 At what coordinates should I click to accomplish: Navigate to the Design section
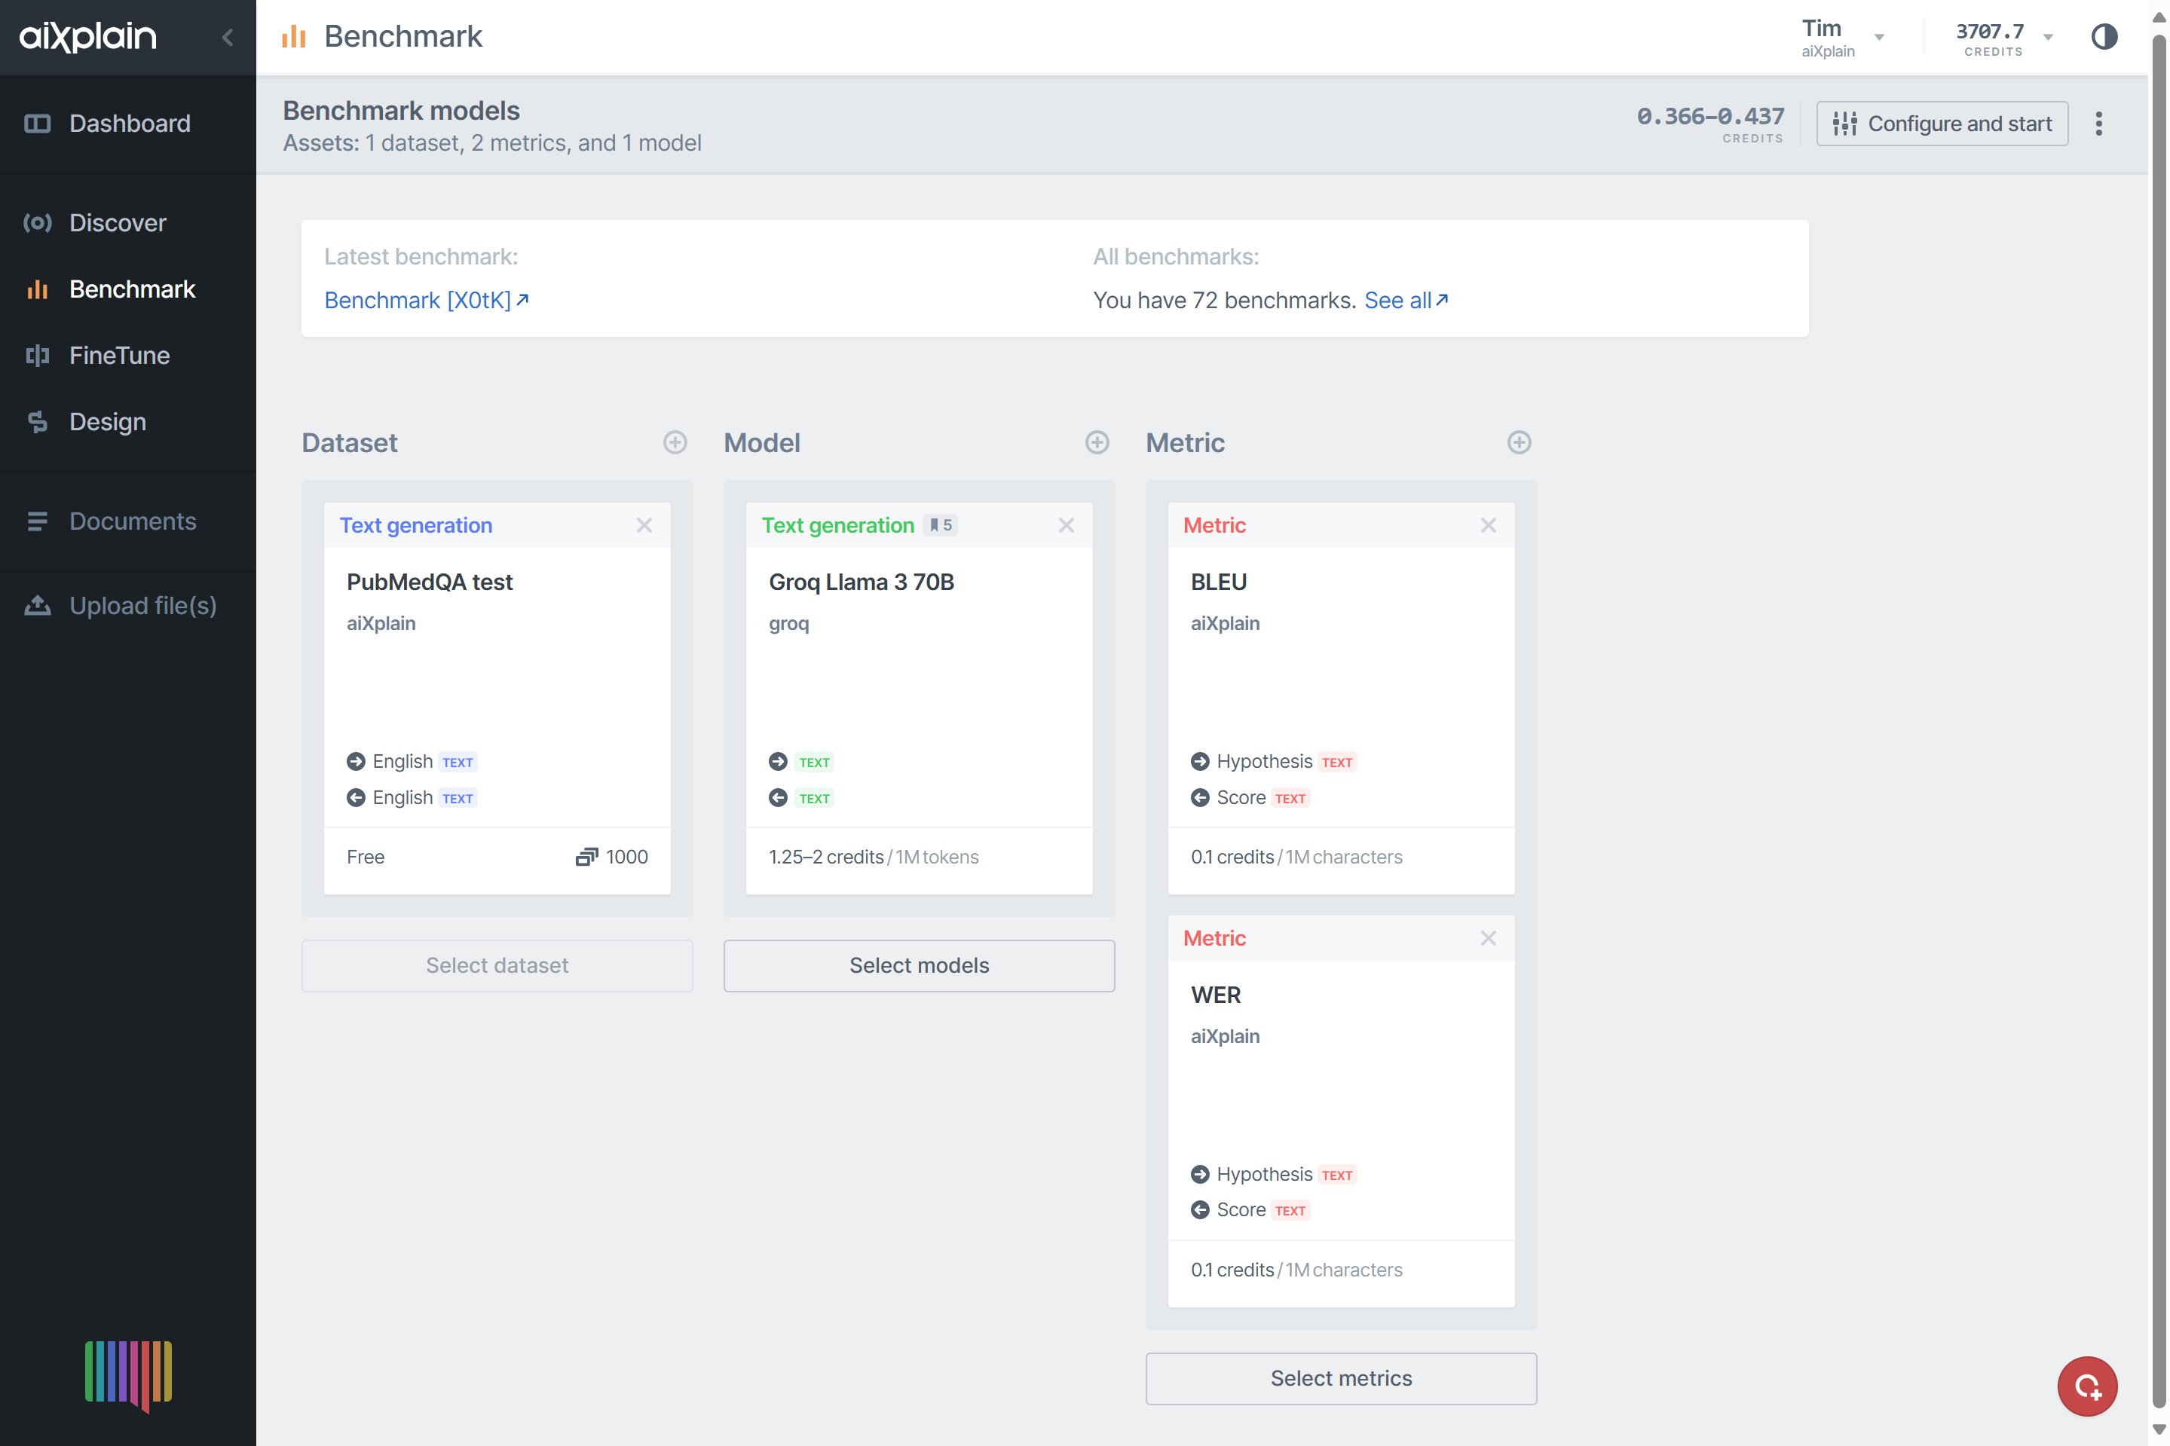click(128, 421)
